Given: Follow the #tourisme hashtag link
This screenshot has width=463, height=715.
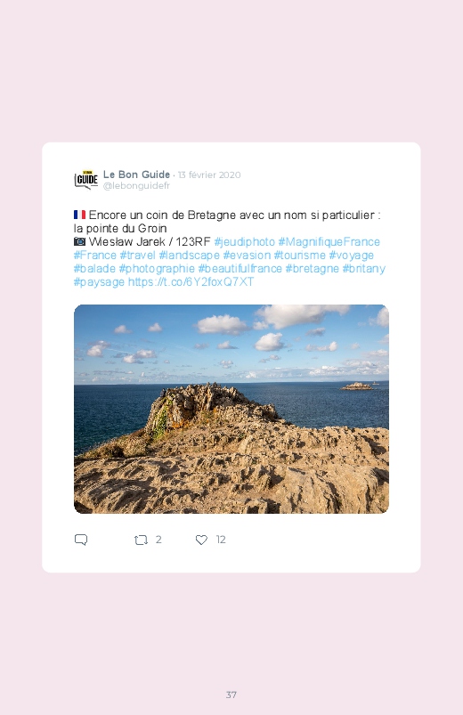Looking at the screenshot, I should [300, 255].
